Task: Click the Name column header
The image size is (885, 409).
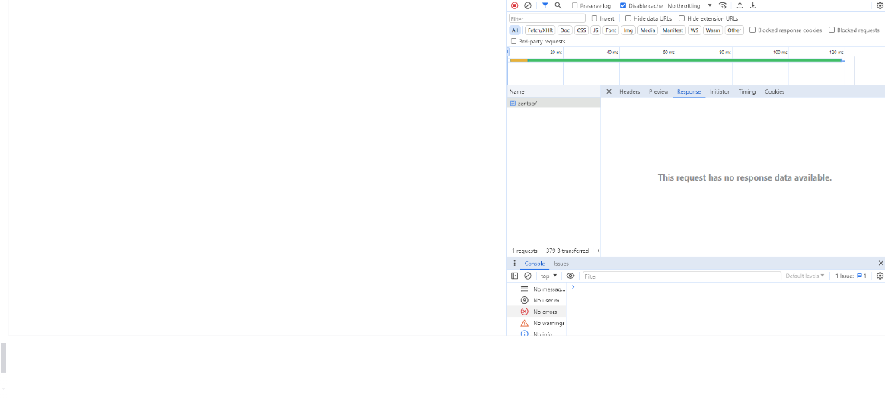Action: (x=554, y=91)
